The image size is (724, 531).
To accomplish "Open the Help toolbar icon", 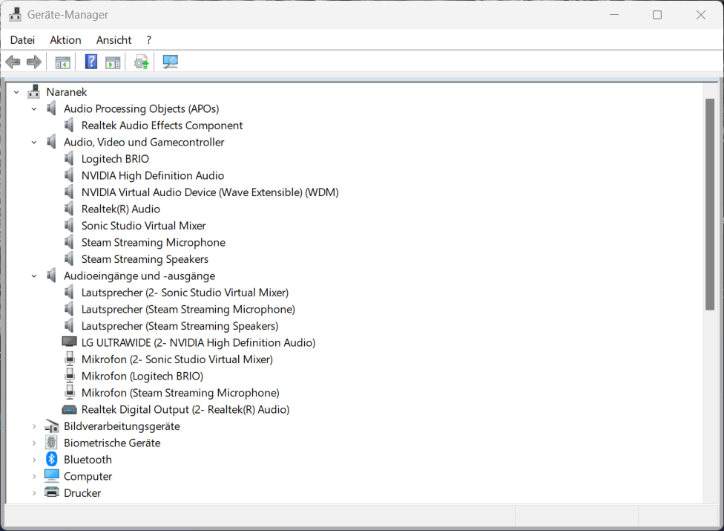I will click(x=91, y=62).
